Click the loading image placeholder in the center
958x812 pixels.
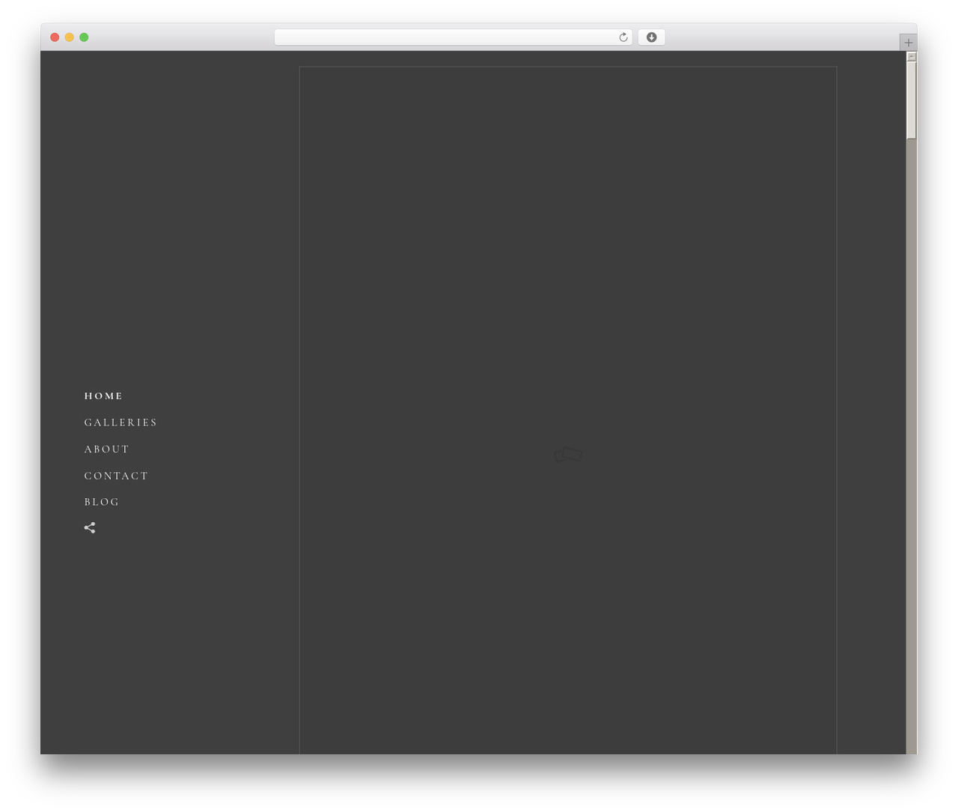pyautogui.click(x=568, y=454)
